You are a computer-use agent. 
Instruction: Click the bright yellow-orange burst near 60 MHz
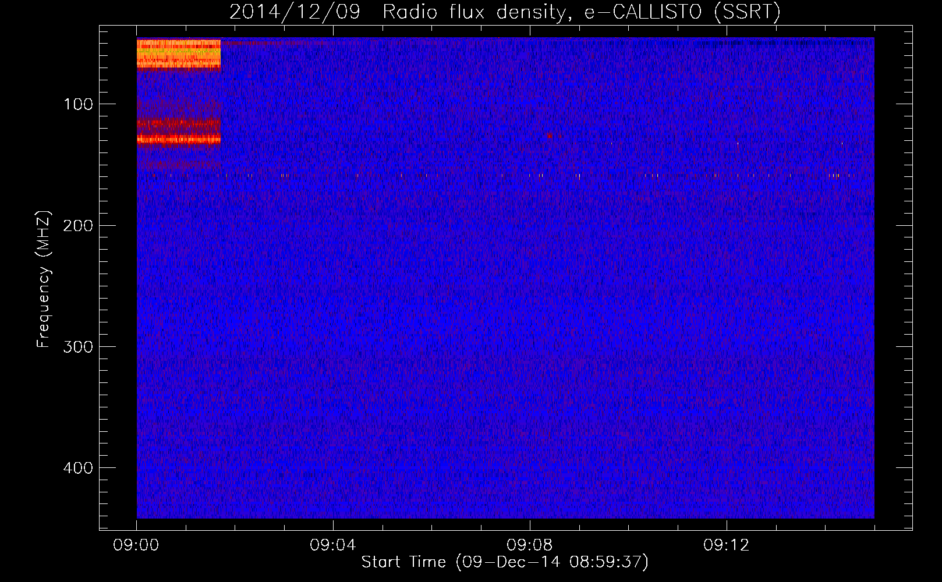(179, 54)
